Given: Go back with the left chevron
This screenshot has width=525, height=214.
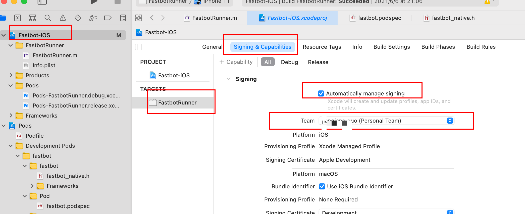Looking at the screenshot, I should tap(152, 18).
